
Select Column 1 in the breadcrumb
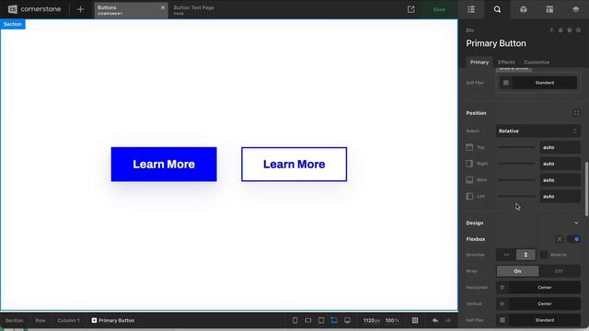(68, 321)
